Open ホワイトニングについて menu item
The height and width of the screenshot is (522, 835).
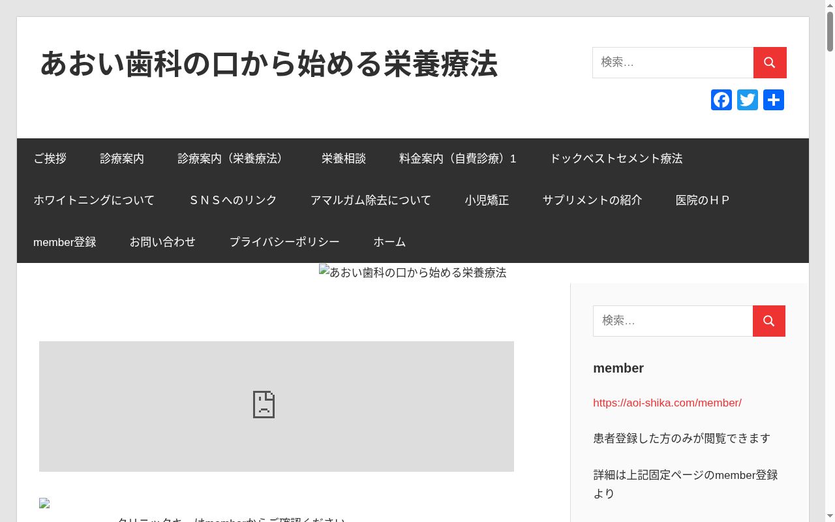pyautogui.click(x=94, y=200)
